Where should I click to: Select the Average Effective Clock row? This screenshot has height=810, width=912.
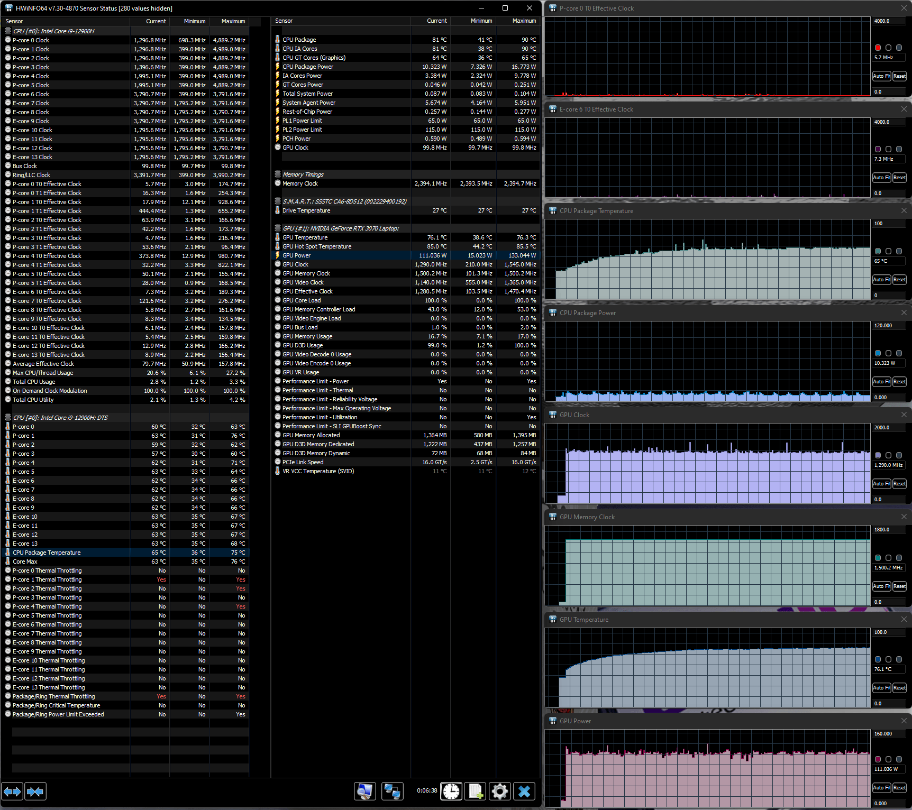pos(125,364)
